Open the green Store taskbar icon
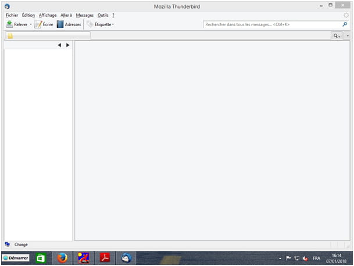This screenshot has width=354, height=266. (x=41, y=258)
